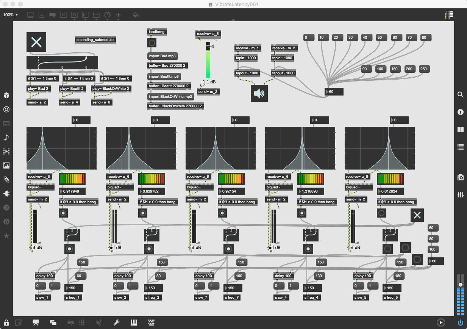Show the piano keyboard icon in bottom bar
Image resolution: width=467 pixels, height=329 pixels.
tap(134, 323)
